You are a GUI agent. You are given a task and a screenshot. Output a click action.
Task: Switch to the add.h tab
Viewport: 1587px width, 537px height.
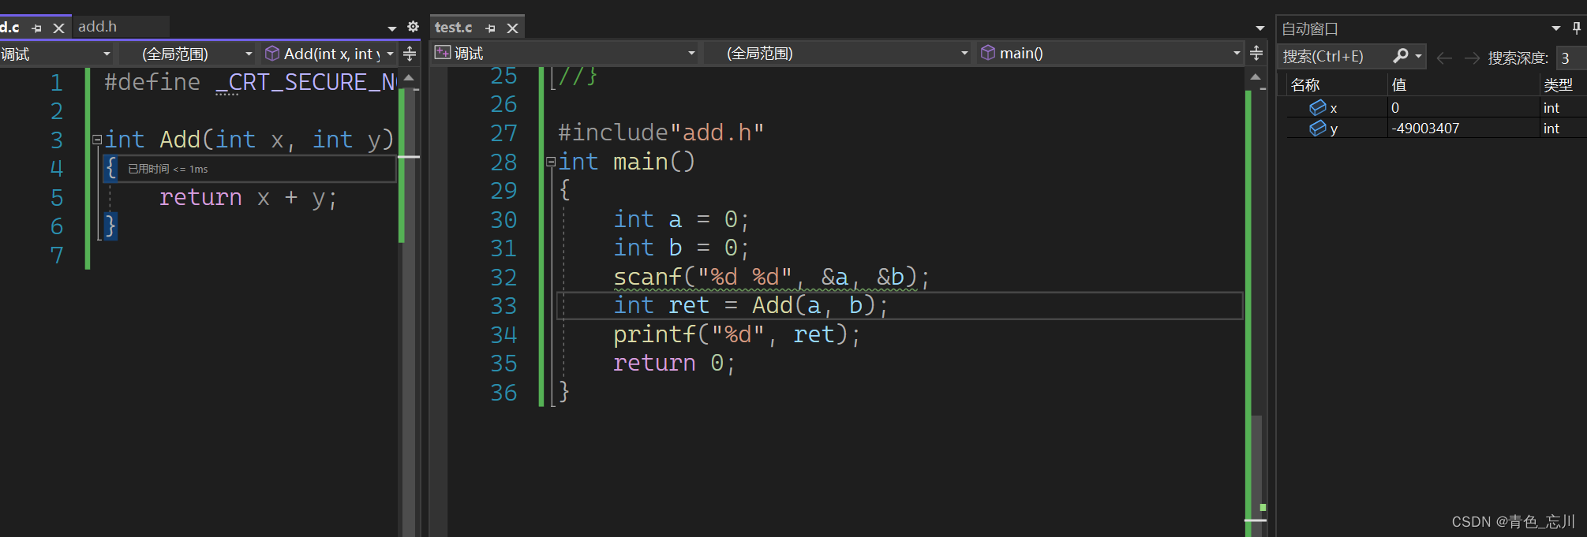click(97, 27)
